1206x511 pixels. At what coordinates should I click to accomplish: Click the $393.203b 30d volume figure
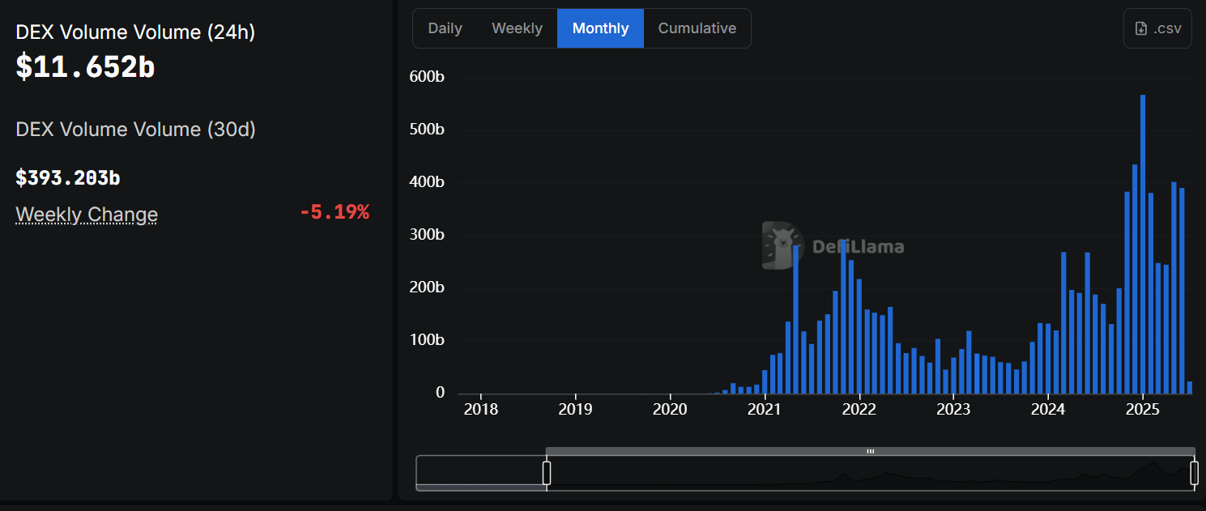[x=68, y=178]
